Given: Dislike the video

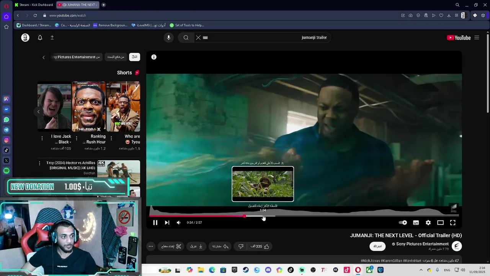Looking at the screenshot, I should click(x=241, y=246).
